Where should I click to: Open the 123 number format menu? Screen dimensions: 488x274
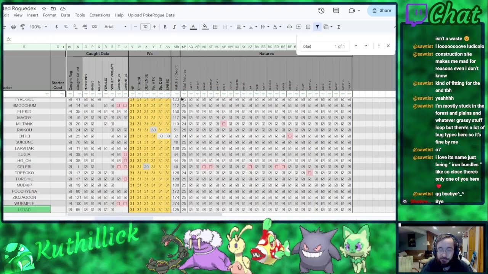(94, 27)
